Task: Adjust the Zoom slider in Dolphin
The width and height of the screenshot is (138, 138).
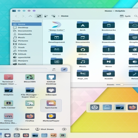Action: 126,85
